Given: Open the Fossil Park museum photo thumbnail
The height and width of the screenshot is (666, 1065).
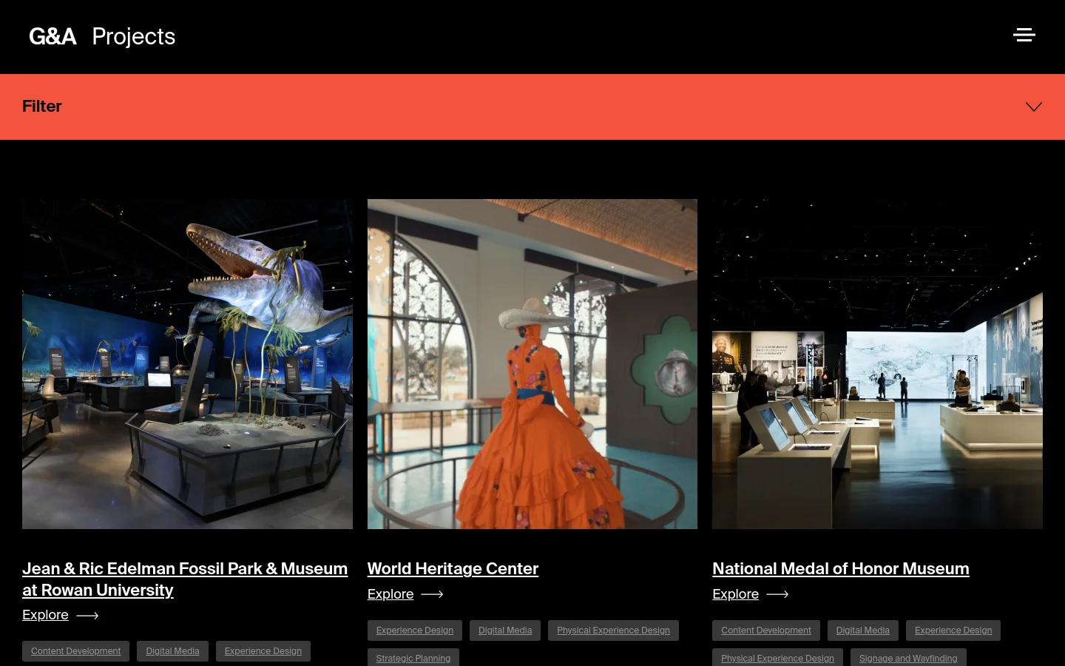Looking at the screenshot, I should click(x=187, y=364).
